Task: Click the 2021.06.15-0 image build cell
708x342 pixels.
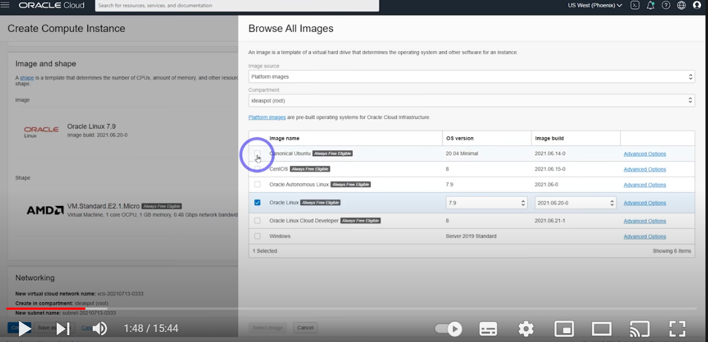Action: pyautogui.click(x=550, y=169)
